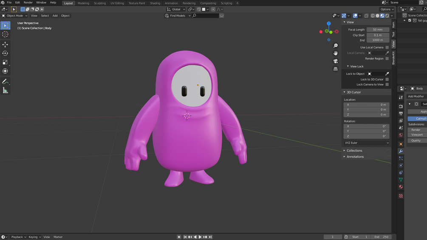Open Find Models dropdown

(178, 16)
